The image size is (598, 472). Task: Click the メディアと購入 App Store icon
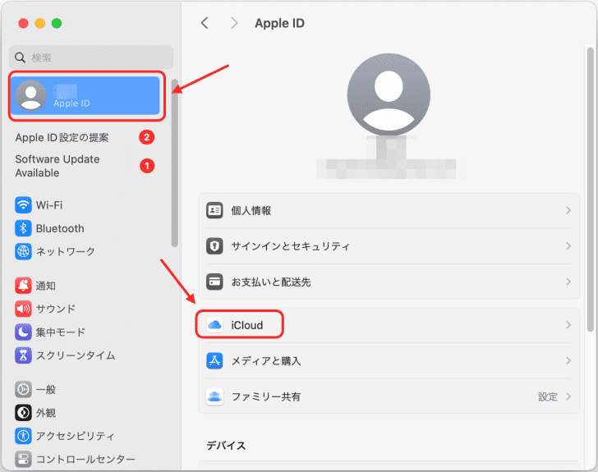click(215, 360)
